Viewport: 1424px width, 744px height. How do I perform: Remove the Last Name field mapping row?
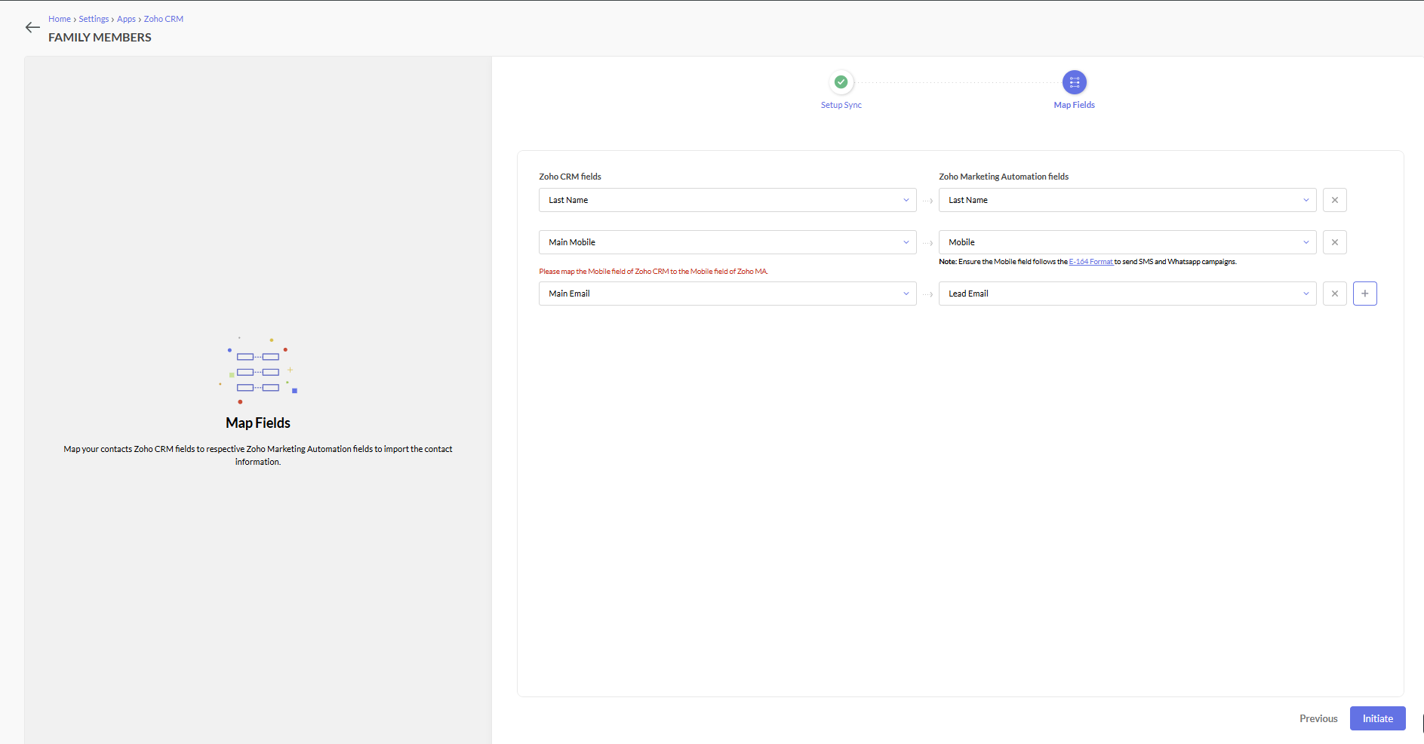(x=1334, y=200)
